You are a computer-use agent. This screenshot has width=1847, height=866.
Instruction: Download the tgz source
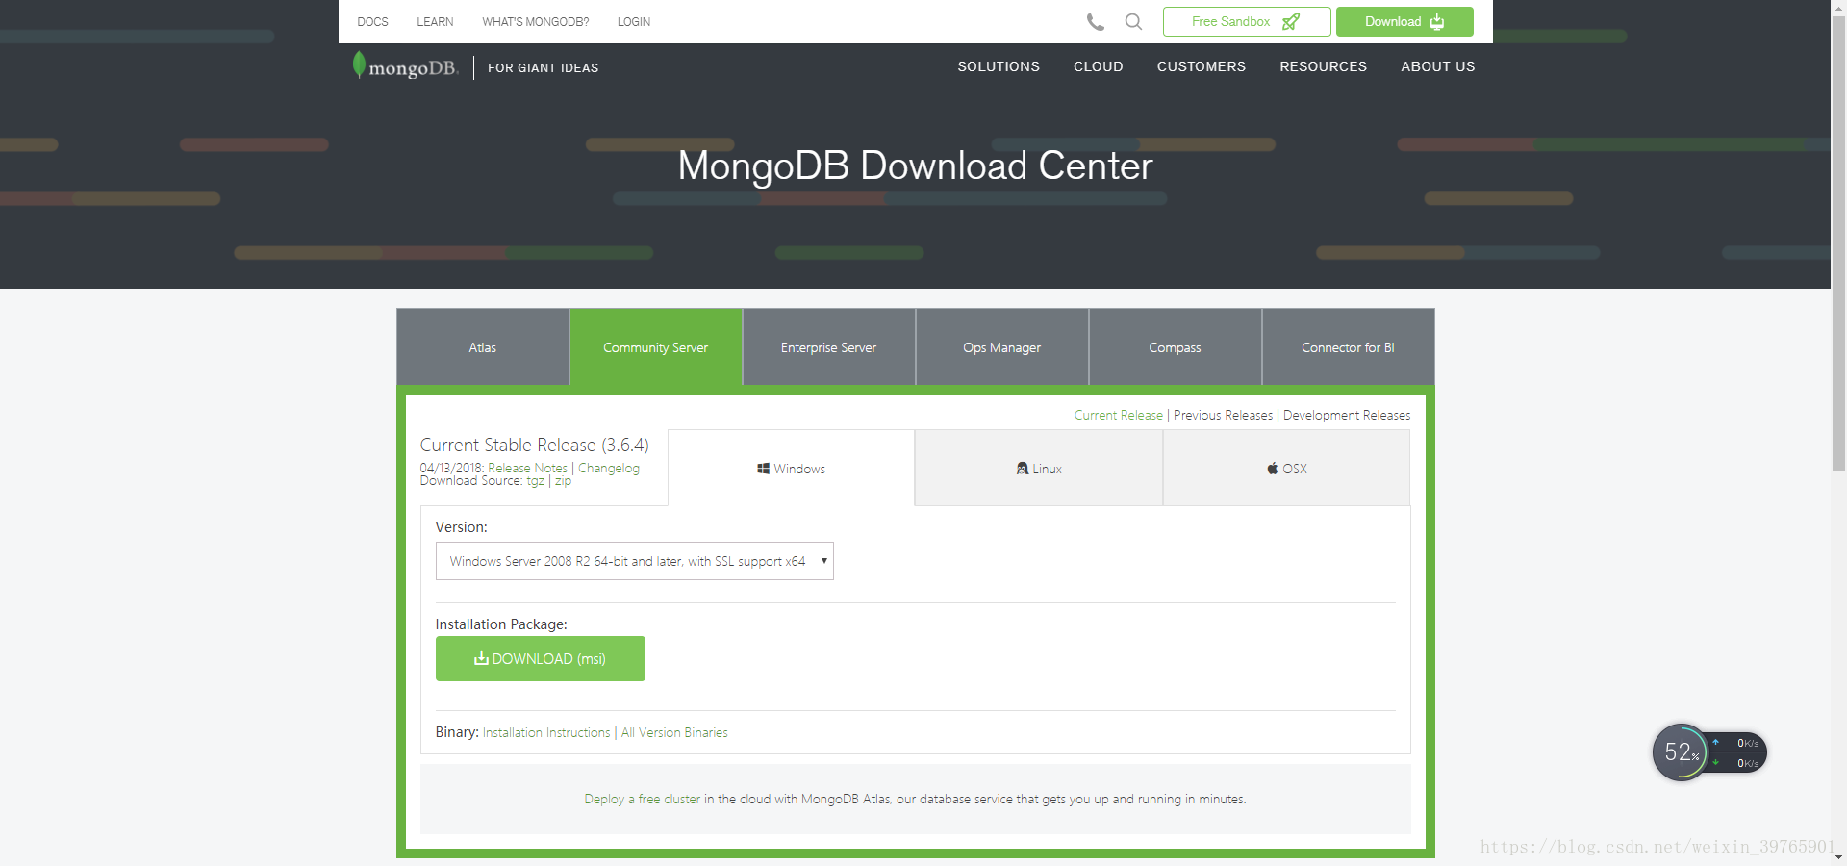536,481
